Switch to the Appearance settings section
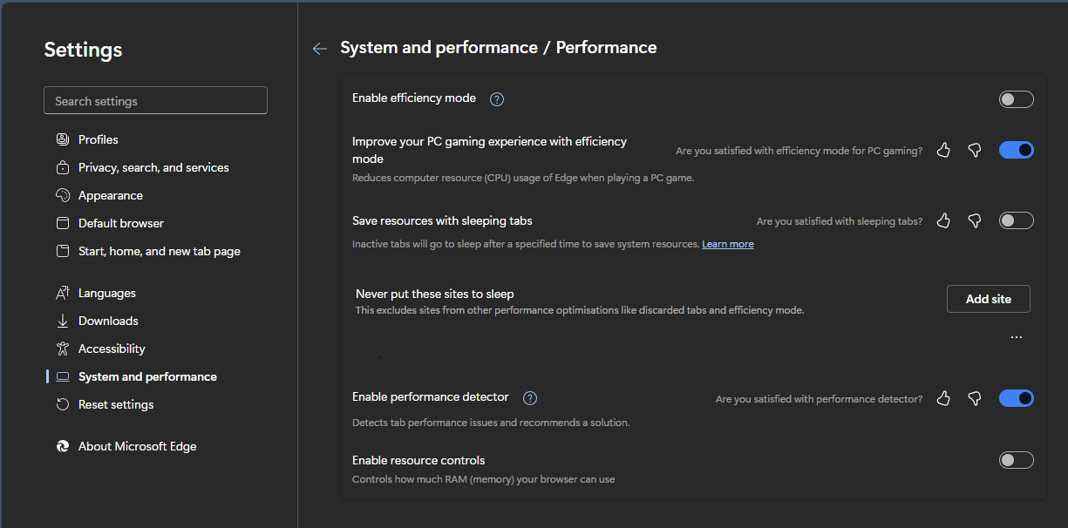1068x528 pixels. (63, 194)
